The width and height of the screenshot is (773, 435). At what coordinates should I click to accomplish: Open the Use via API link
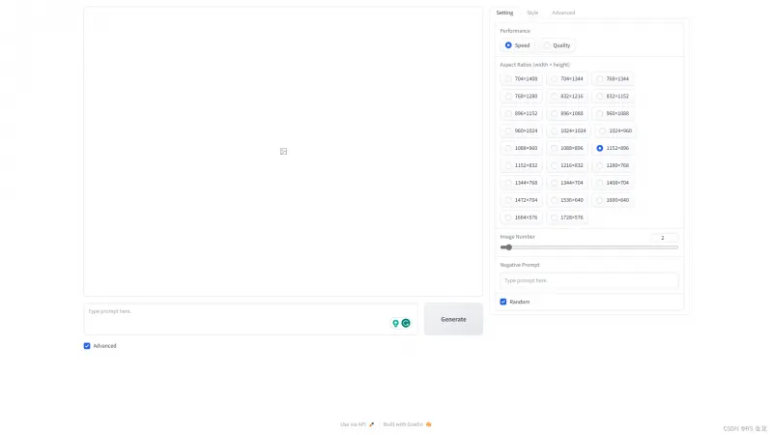tap(356, 423)
